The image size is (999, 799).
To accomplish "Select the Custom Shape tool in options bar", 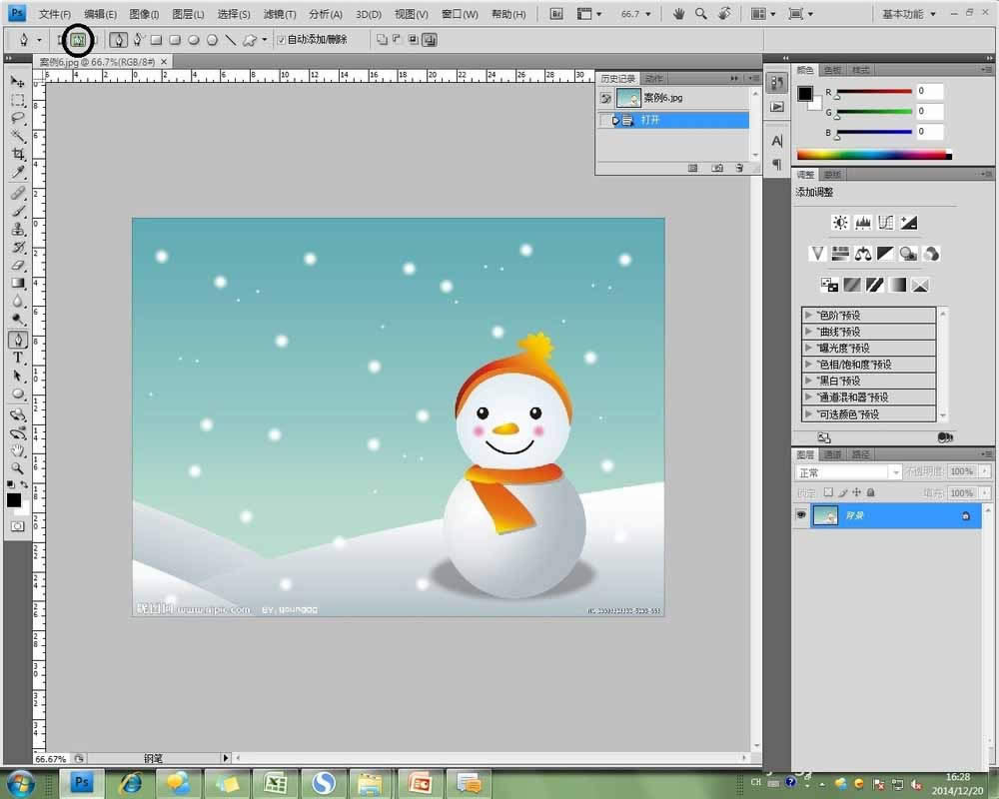I will click(250, 41).
